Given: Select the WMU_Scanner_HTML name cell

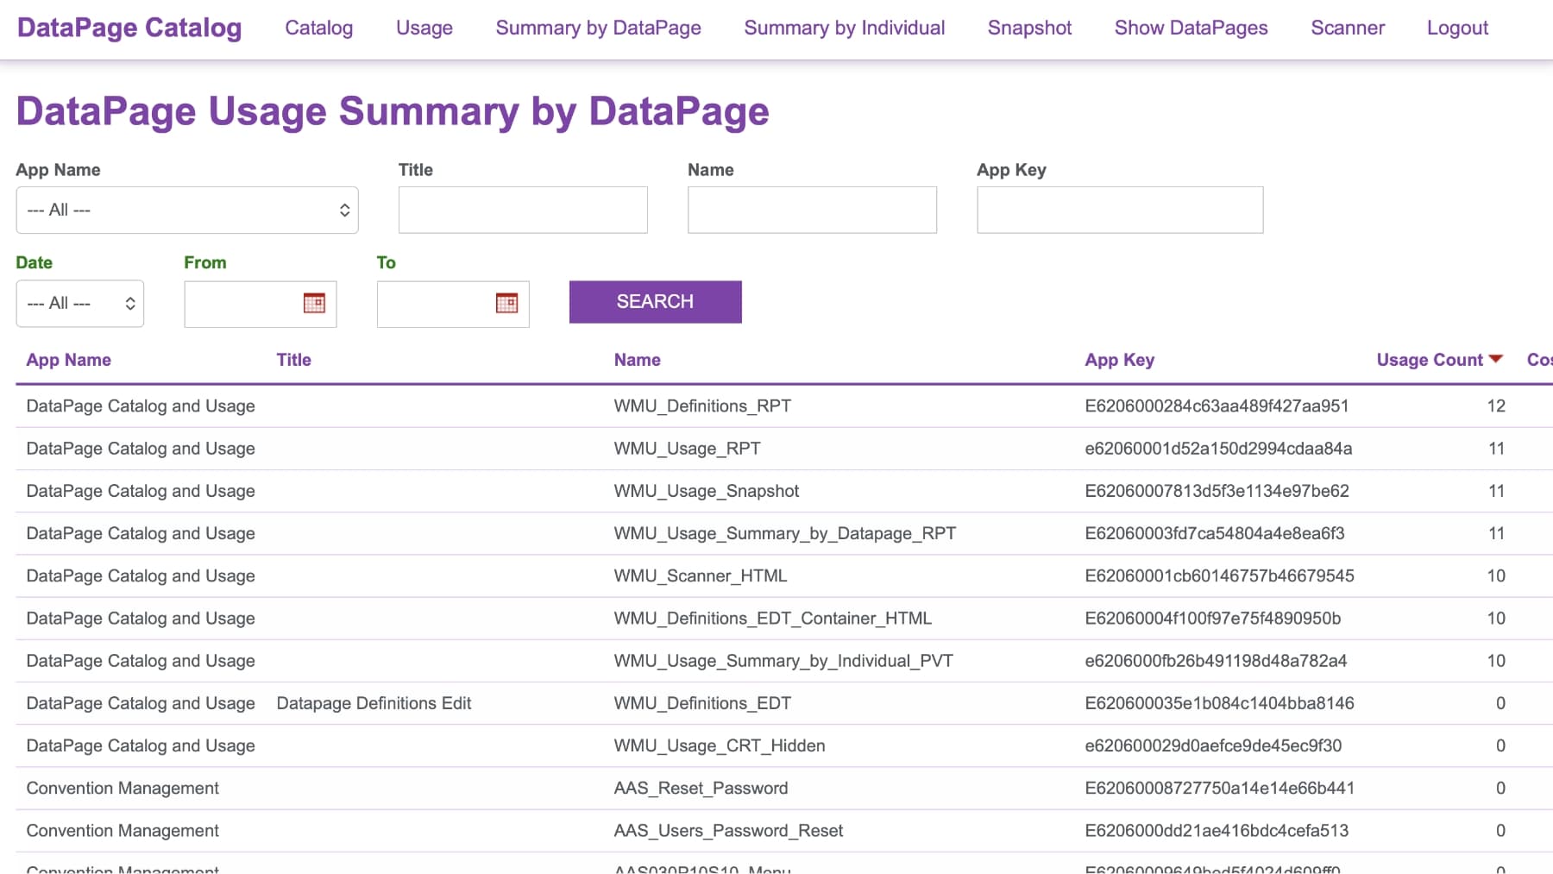Looking at the screenshot, I should [x=701, y=575].
